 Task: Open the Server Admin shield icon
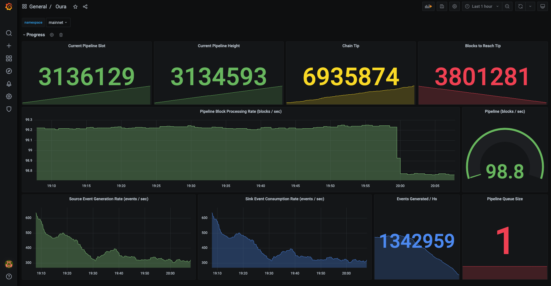(9, 109)
